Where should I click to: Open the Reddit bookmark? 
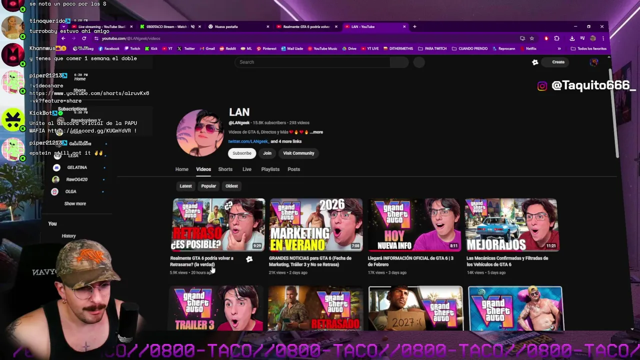(x=227, y=48)
